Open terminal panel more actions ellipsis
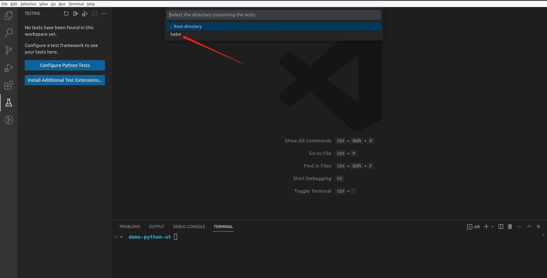This screenshot has height=278, width=547. tap(520, 226)
